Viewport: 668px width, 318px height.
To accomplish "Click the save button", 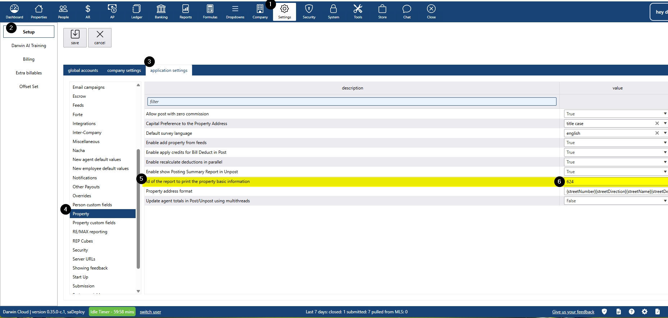I will coord(75,37).
